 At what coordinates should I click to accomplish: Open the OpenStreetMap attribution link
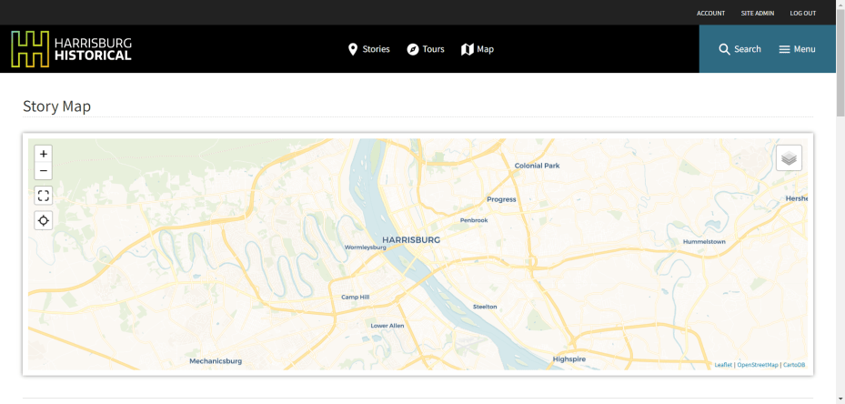click(757, 365)
